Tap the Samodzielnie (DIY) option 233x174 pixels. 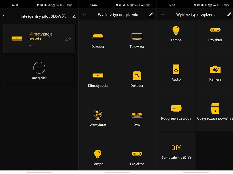176,151
